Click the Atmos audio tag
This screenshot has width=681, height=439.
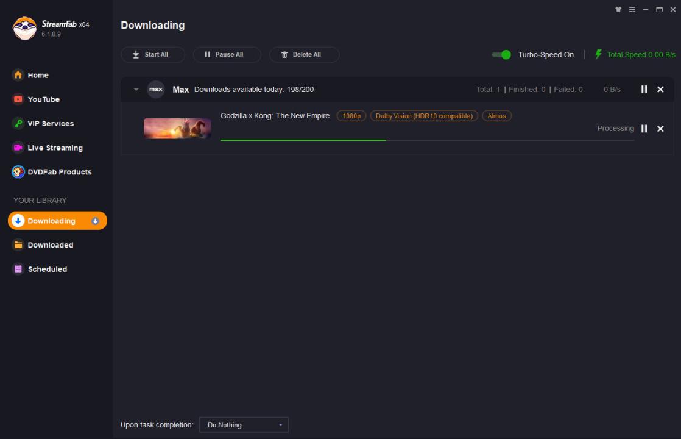coord(496,116)
